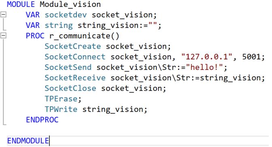Click the SocketReceive instruction
The width and height of the screenshot is (272, 147).
(x=75, y=78)
